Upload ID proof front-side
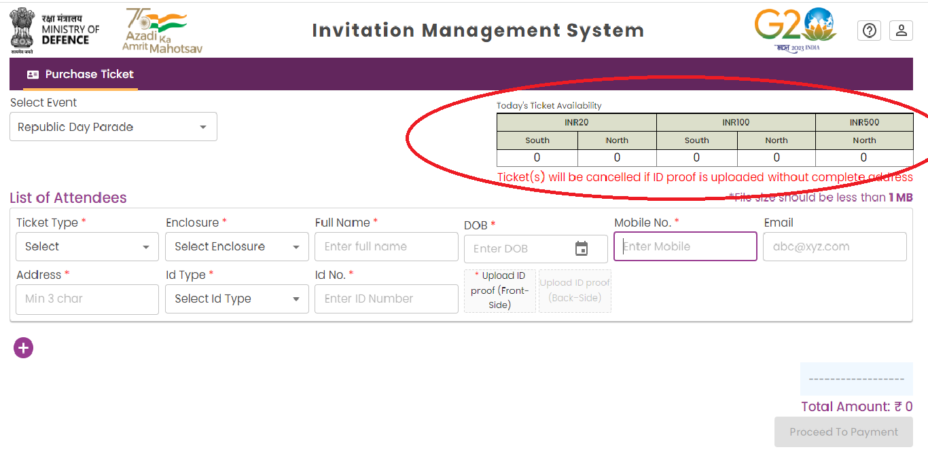This screenshot has width=928, height=458. tap(499, 290)
